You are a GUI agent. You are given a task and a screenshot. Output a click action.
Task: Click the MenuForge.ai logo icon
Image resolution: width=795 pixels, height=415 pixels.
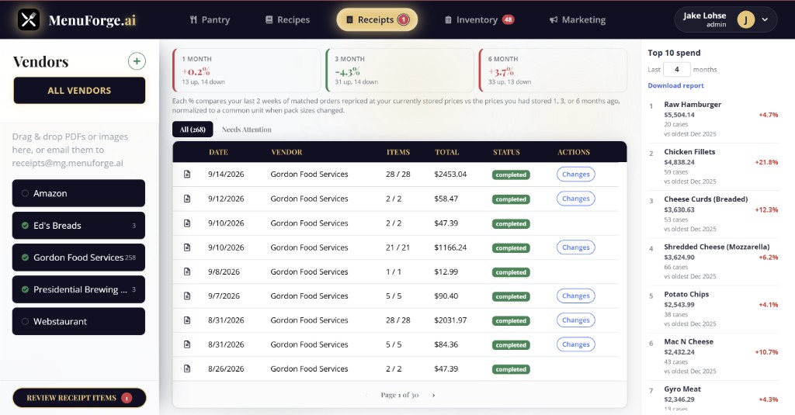pos(29,19)
